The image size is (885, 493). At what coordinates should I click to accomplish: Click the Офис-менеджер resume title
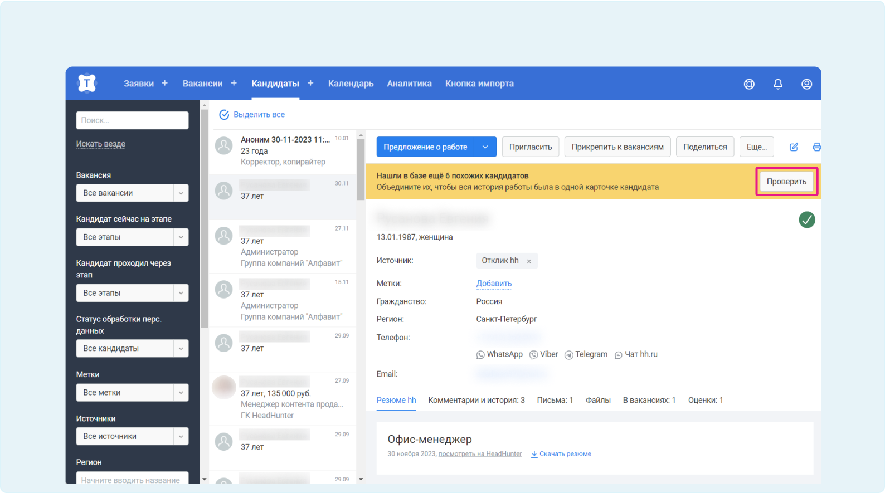click(x=430, y=440)
